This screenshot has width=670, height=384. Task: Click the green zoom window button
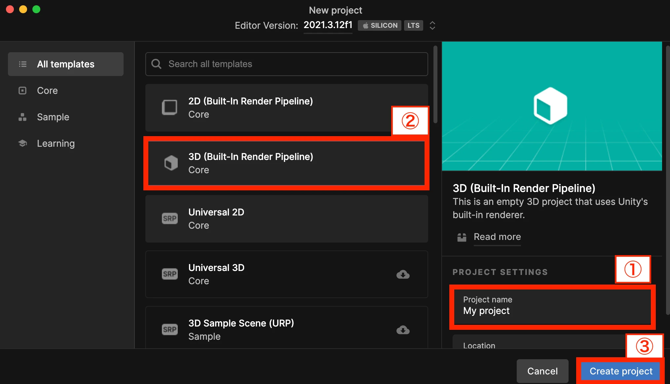(x=36, y=9)
